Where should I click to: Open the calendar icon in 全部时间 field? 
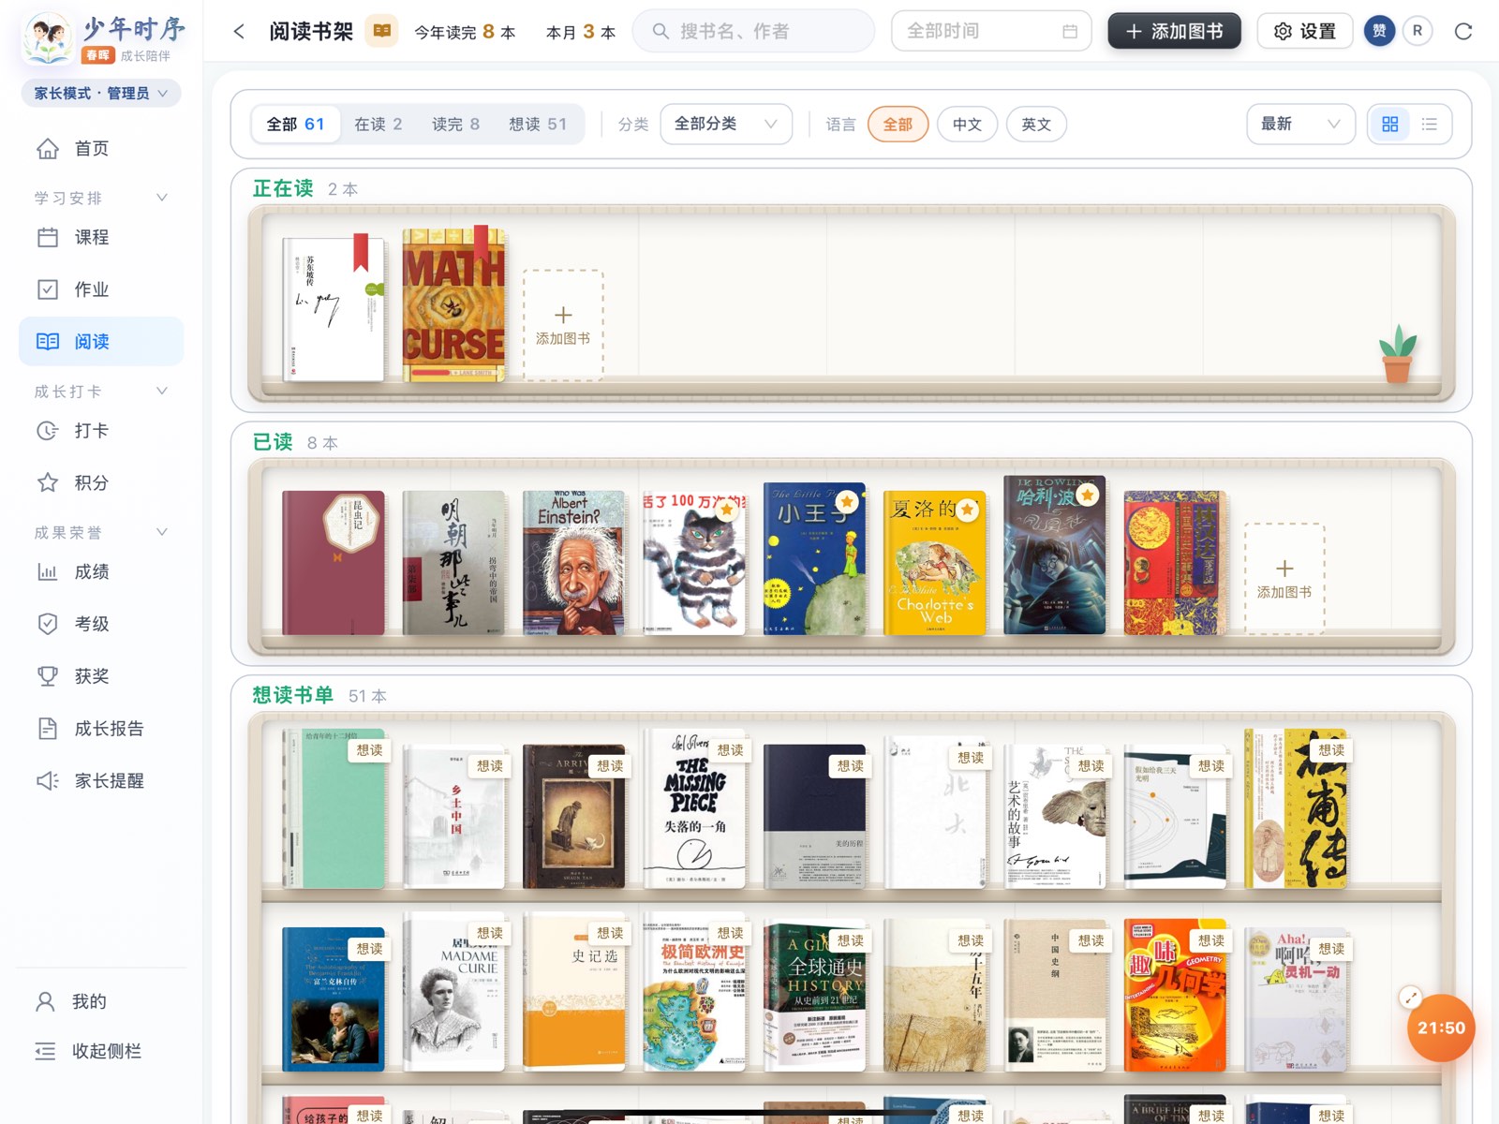click(x=1070, y=32)
